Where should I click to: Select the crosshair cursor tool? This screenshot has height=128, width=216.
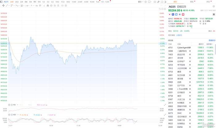click(x=3, y=6)
